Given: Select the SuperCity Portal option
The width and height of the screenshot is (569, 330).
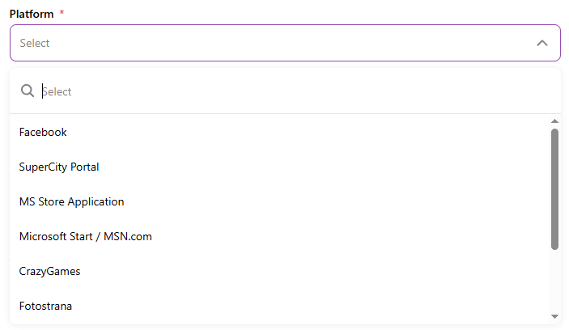Looking at the screenshot, I should pyautogui.click(x=59, y=167).
